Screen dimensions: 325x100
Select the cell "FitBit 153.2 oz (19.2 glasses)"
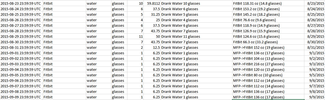click(x=268, y=9)
